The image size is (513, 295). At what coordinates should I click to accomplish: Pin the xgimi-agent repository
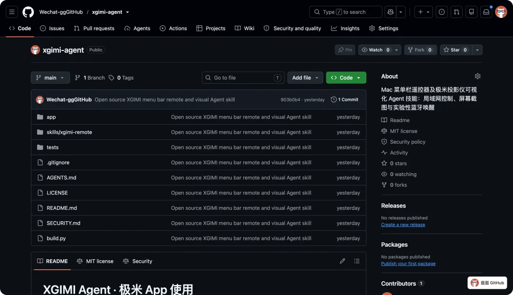[x=345, y=50]
